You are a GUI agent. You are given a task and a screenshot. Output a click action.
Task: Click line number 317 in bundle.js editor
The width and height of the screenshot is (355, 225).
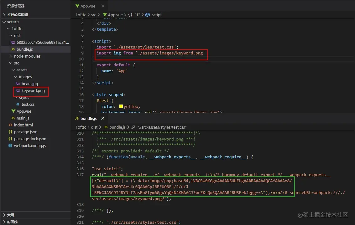(80, 175)
